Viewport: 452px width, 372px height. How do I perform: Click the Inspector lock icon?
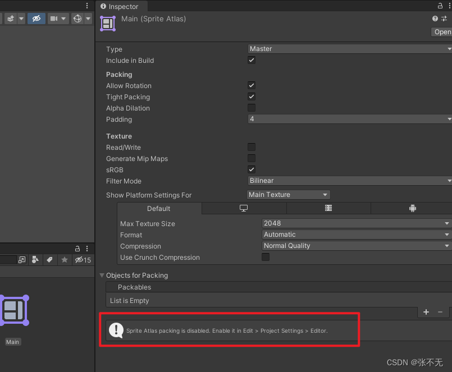pyautogui.click(x=440, y=6)
